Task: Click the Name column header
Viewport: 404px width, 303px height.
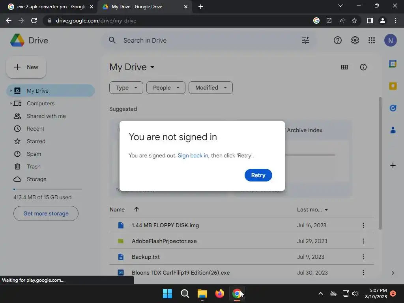Action: point(117,209)
